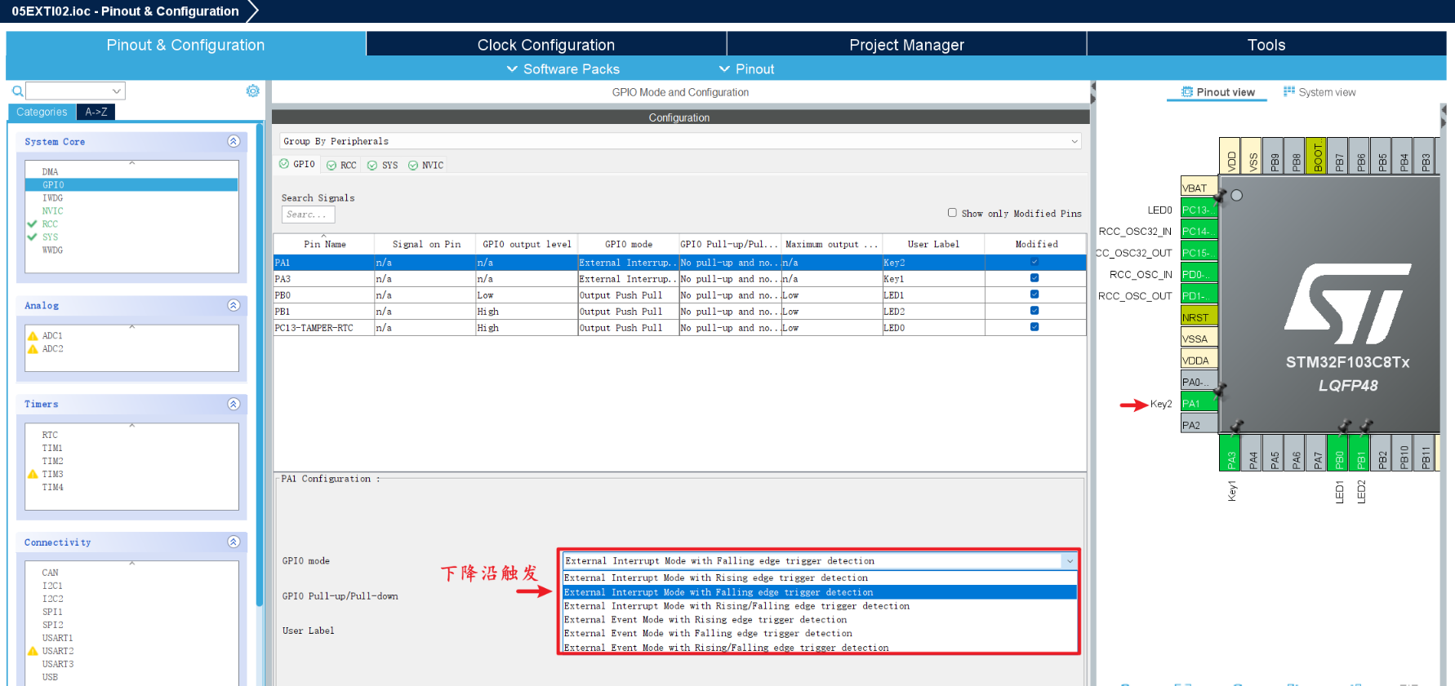The width and height of the screenshot is (1455, 686).
Task: Click the System view grid icon
Action: [1289, 91]
